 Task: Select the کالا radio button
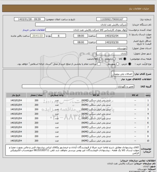[125, 59]
